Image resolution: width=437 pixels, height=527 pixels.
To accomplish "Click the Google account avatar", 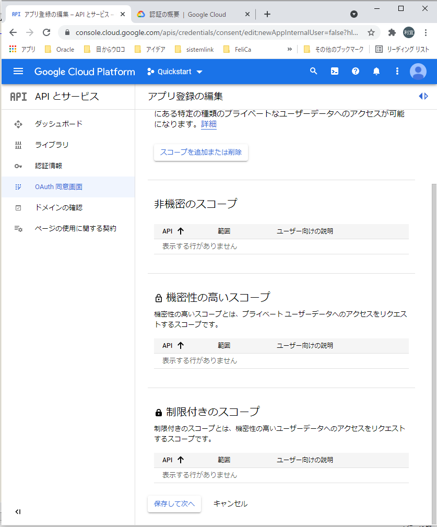I will (418, 72).
